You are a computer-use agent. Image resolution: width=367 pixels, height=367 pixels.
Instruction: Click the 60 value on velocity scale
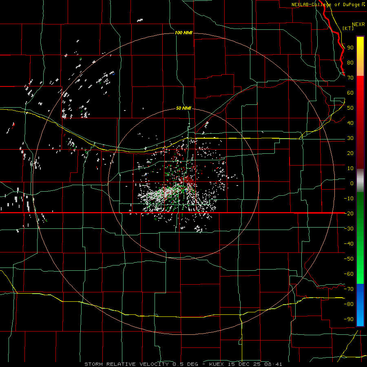click(x=350, y=93)
